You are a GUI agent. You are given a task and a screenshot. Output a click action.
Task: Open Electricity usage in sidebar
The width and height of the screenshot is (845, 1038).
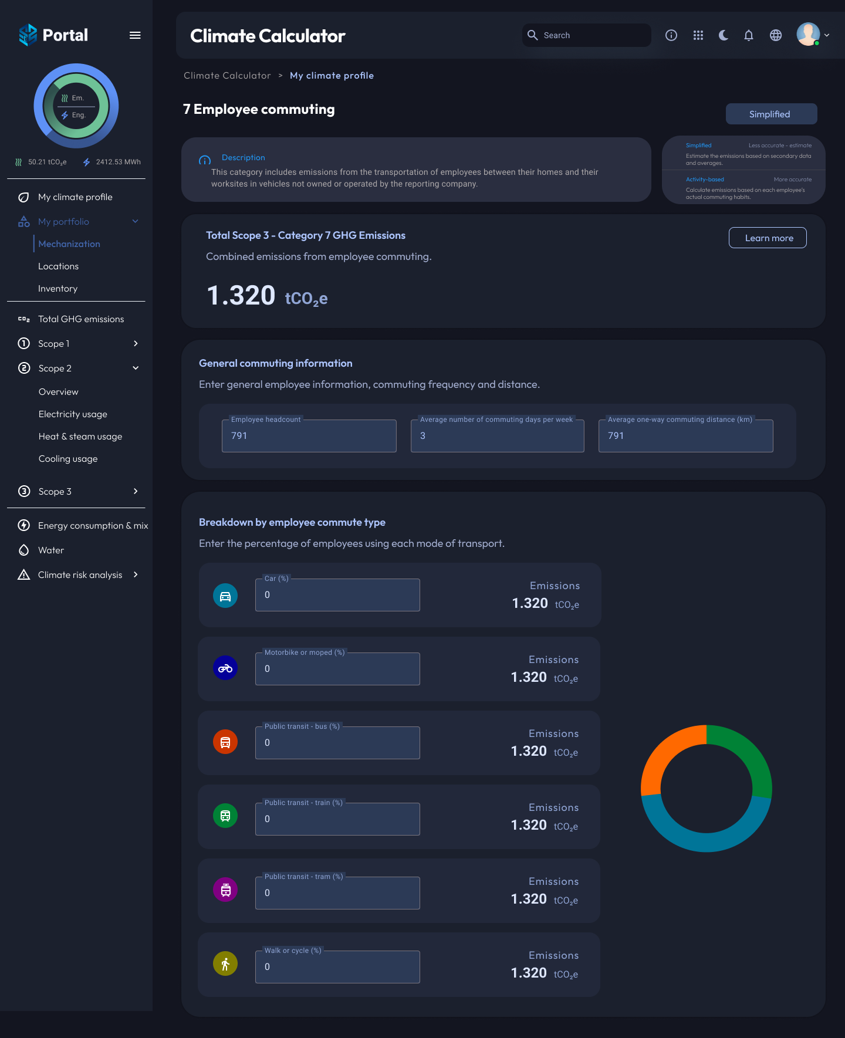[x=73, y=414]
